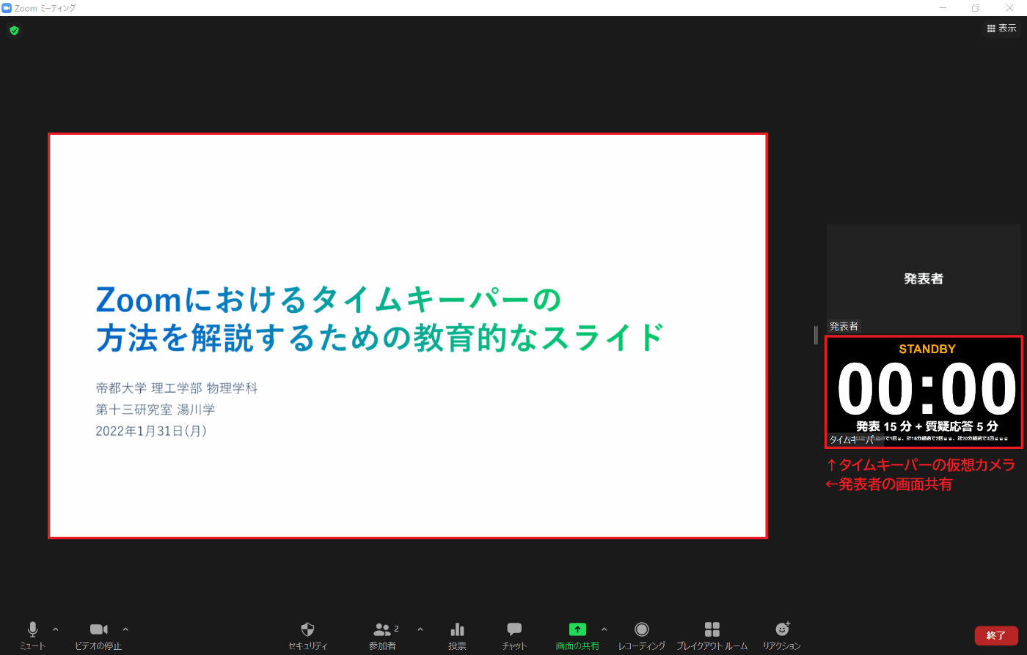Select the タイムキーパー timer video tile
This screenshot has height=655, width=1027.
pyautogui.click(x=924, y=392)
